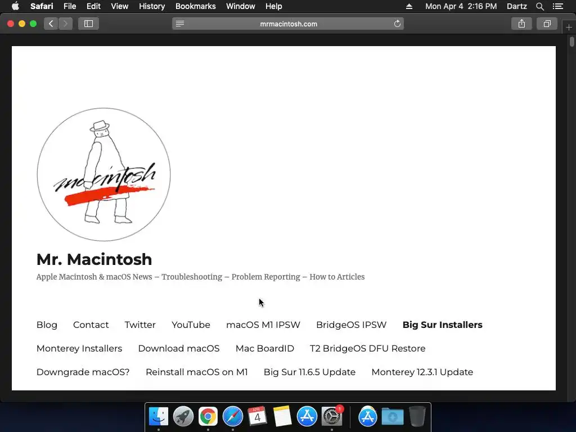The height and width of the screenshot is (432, 576).
Task: Open Big Sur Installers page
Action: [x=442, y=325]
